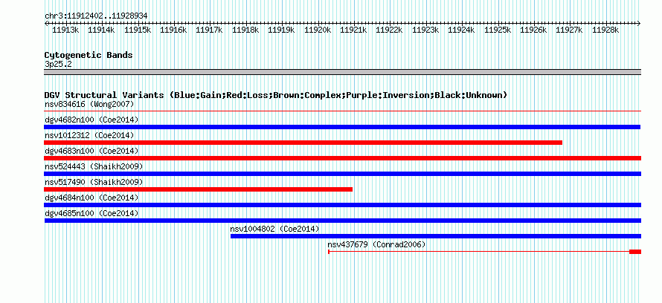The image size is (662, 303).
Task: Click the 11927k ruler tick label
Action: [x=570, y=30]
